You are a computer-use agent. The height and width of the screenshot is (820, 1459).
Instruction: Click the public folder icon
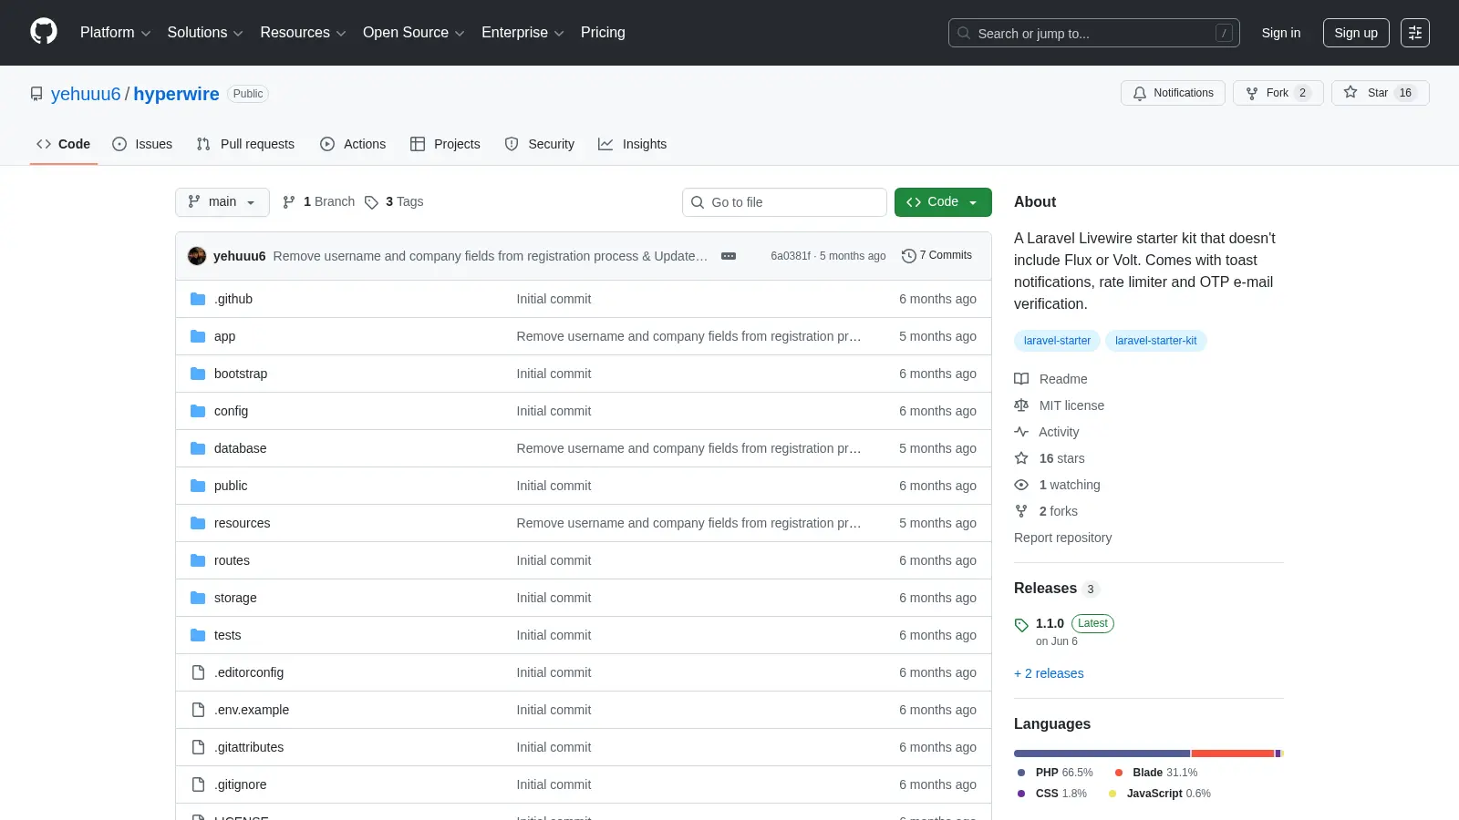pos(198,486)
